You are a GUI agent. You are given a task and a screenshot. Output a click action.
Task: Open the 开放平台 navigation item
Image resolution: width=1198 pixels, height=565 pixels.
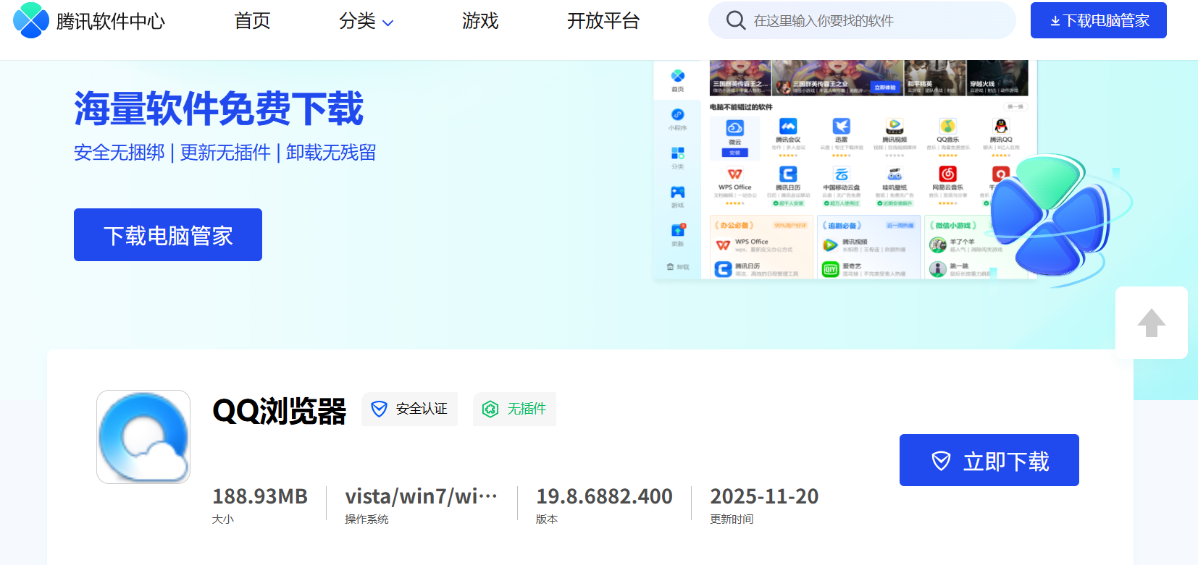point(603,21)
